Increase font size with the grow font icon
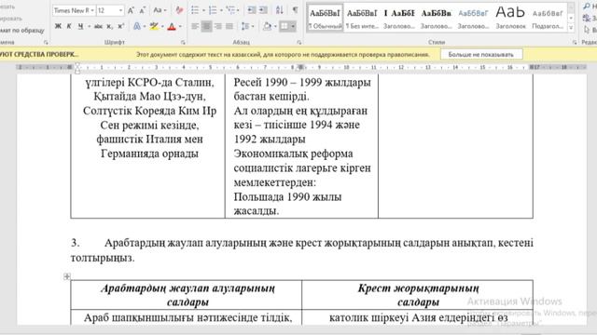This screenshot has height=335, width=597. coord(131,10)
